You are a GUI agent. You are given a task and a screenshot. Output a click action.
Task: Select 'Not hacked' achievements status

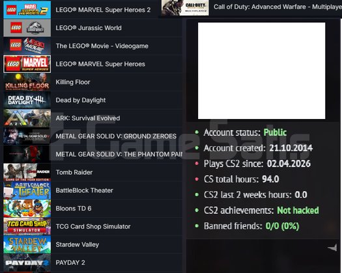298,211
